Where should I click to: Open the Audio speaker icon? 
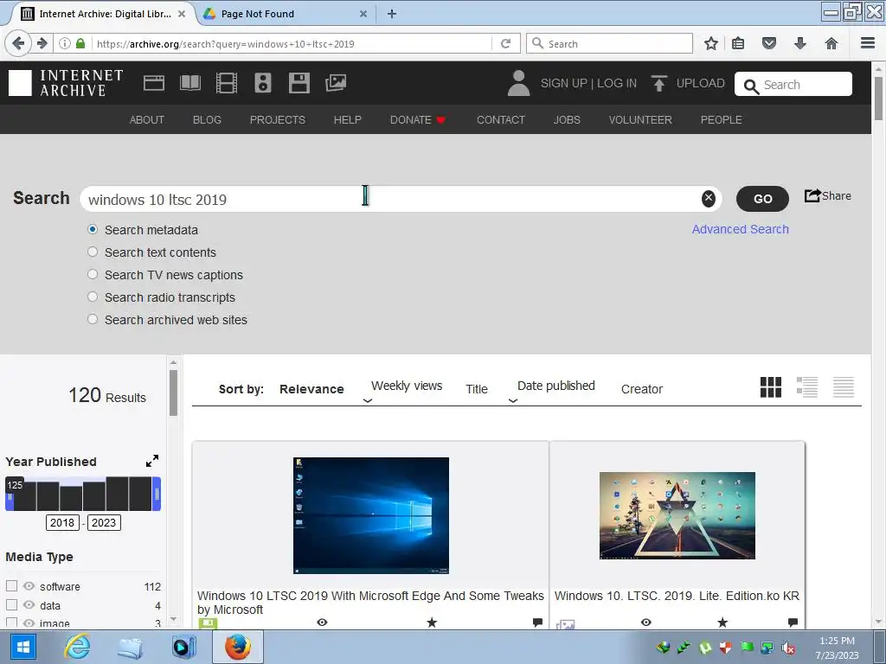(263, 83)
